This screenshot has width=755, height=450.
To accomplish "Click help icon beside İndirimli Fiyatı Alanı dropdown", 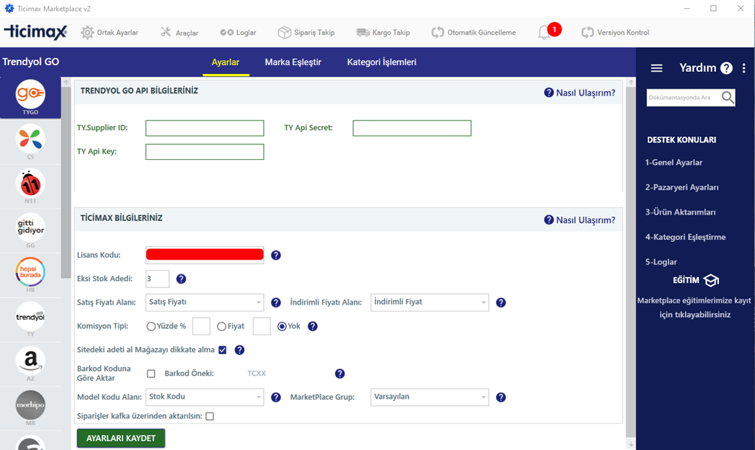I will (x=501, y=303).
